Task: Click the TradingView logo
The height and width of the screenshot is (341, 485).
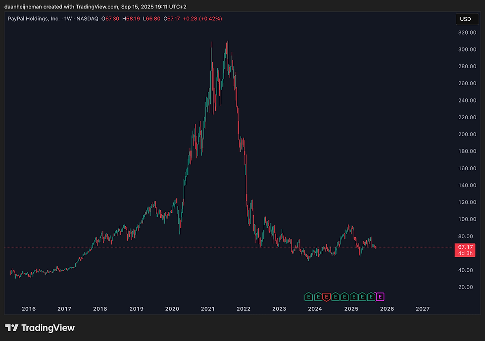Action: [x=40, y=328]
